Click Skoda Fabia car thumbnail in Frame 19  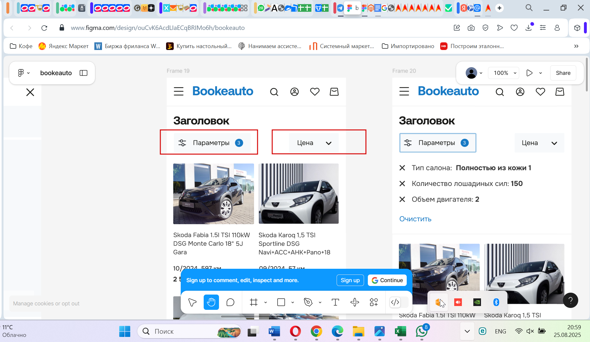click(214, 194)
